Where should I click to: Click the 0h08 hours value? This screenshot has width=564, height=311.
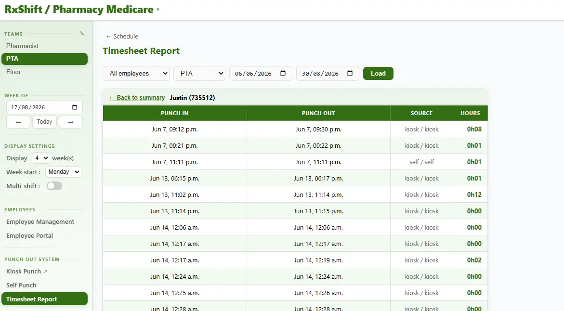point(474,129)
